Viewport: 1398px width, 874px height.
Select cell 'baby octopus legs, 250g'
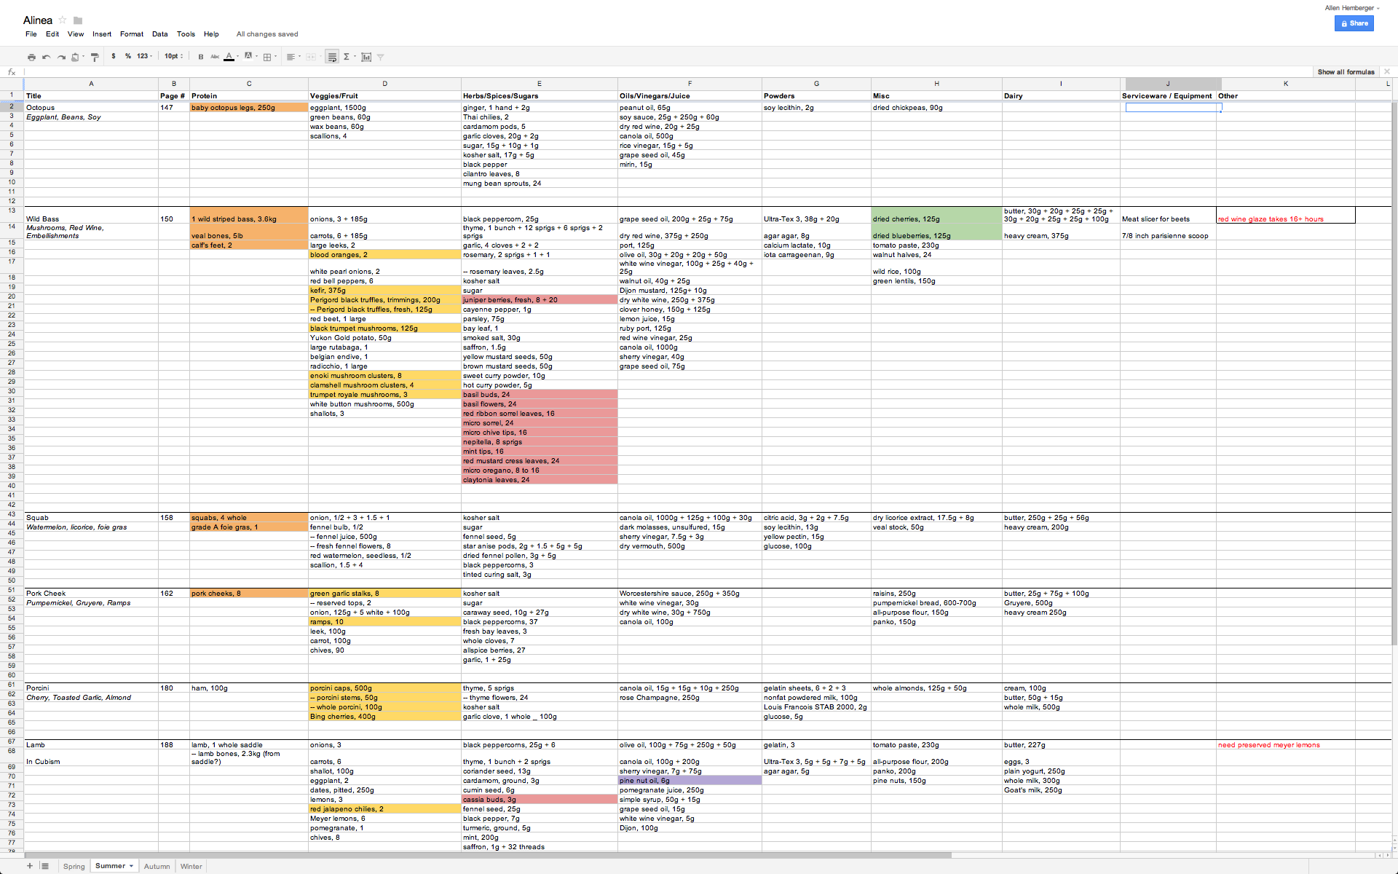(x=249, y=108)
